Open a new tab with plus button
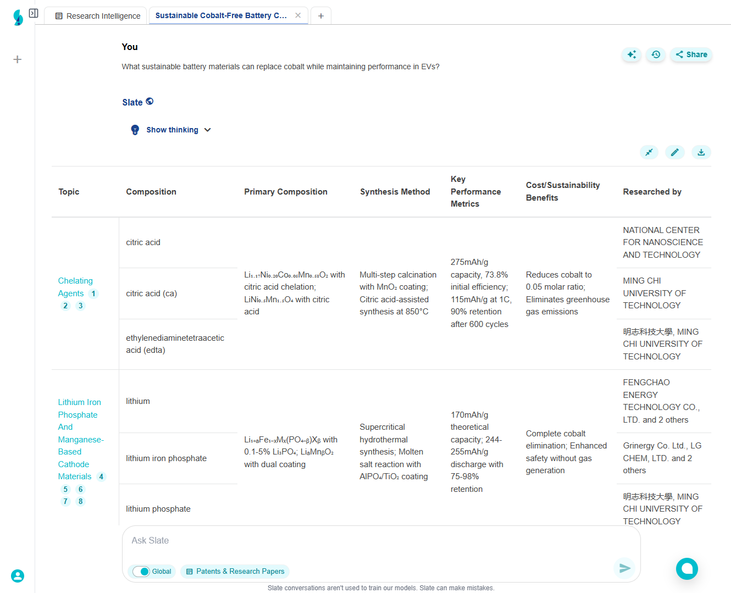This screenshot has height=593, width=731. 321,16
